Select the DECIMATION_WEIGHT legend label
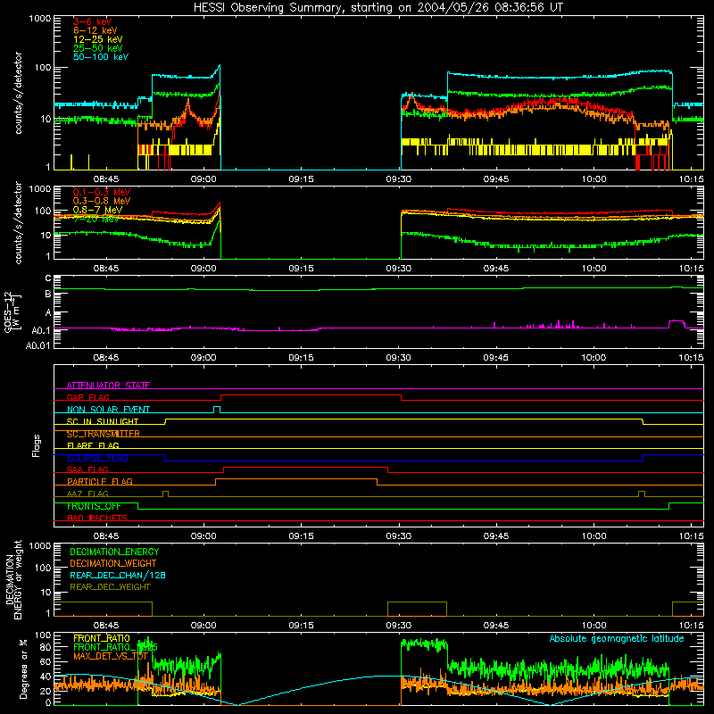The width and height of the screenshot is (714, 714). click(x=113, y=563)
